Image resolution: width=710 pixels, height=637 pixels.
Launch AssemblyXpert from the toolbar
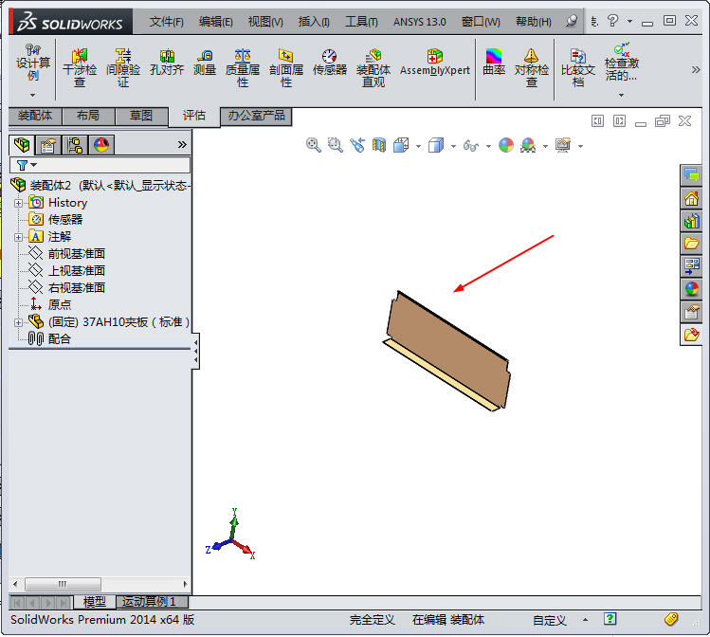(434, 63)
